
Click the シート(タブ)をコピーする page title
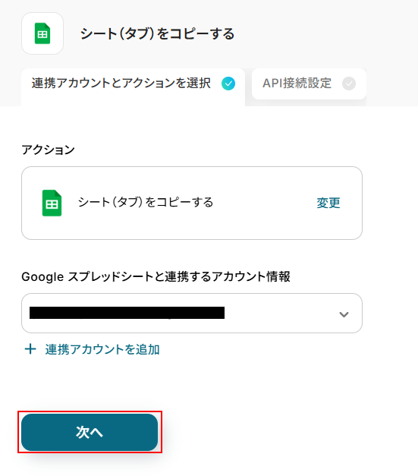(157, 33)
